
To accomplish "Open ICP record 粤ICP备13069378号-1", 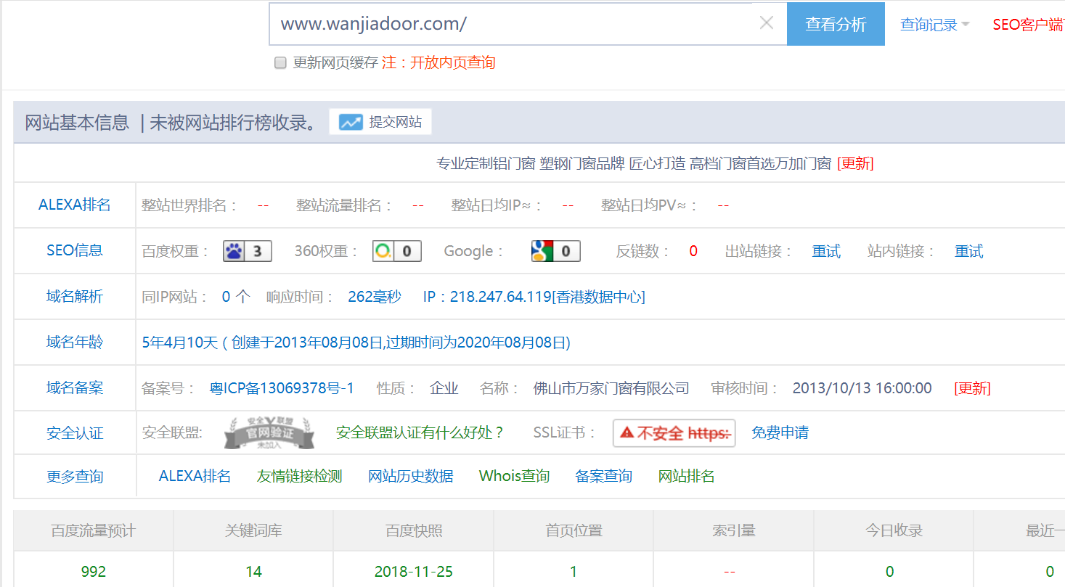I will point(282,388).
